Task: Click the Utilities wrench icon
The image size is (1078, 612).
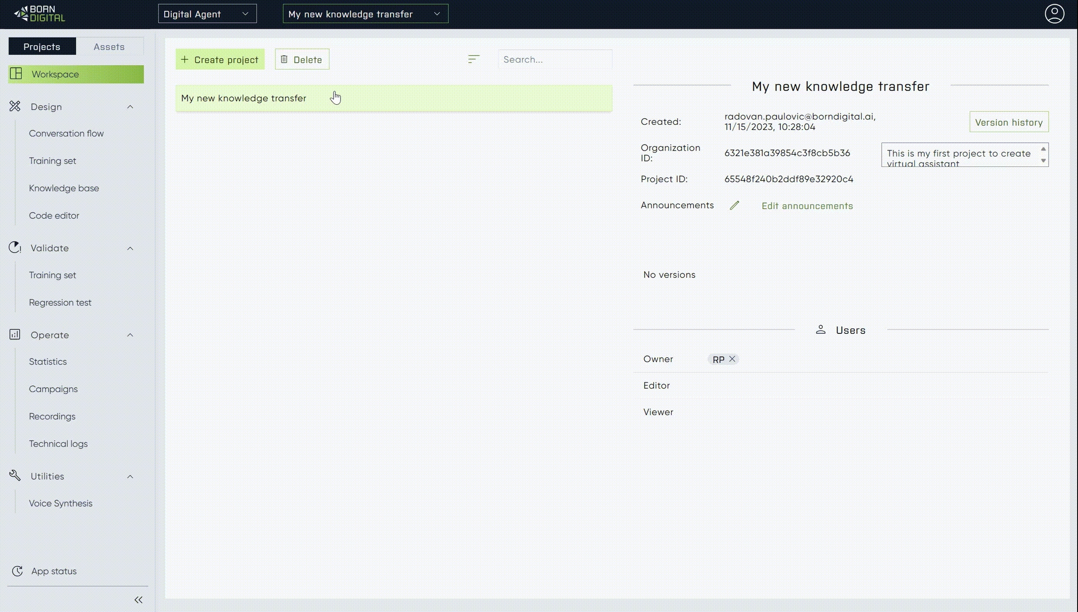Action: (x=15, y=475)
